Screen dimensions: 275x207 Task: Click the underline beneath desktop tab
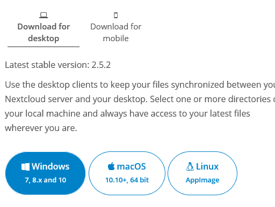pos(44,47)
